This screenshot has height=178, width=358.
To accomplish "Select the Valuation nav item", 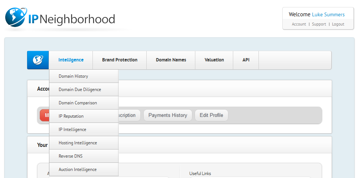I will [214, 60].
